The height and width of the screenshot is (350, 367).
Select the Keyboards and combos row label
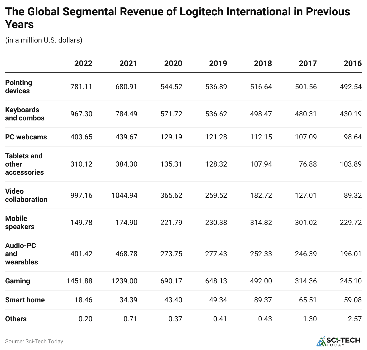tap(25, 114)
